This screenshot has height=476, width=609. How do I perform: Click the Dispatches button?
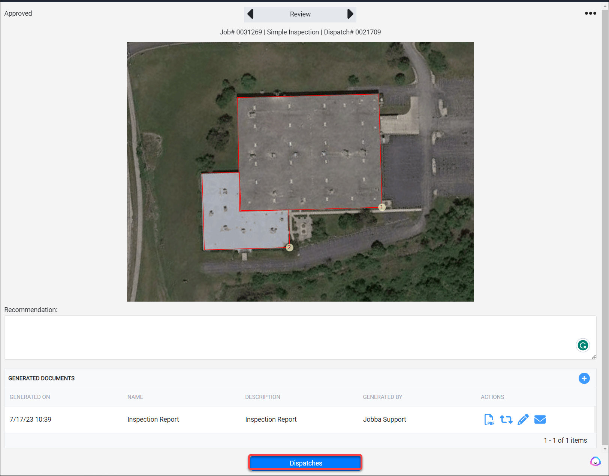click(x=305, y=463)
